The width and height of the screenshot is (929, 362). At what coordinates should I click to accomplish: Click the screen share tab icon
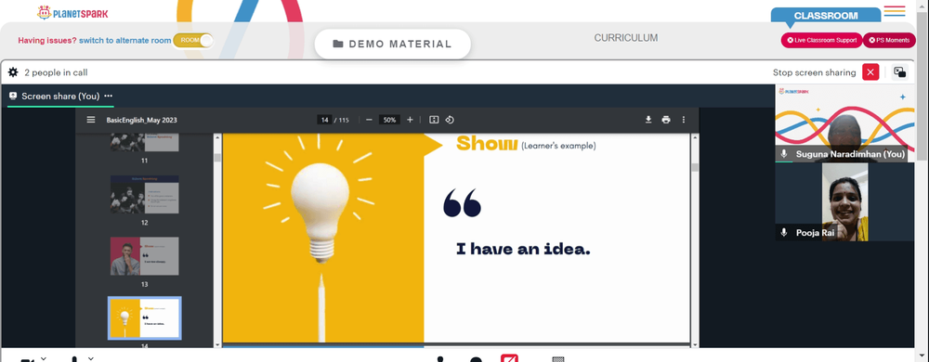[x=13, y=96]
